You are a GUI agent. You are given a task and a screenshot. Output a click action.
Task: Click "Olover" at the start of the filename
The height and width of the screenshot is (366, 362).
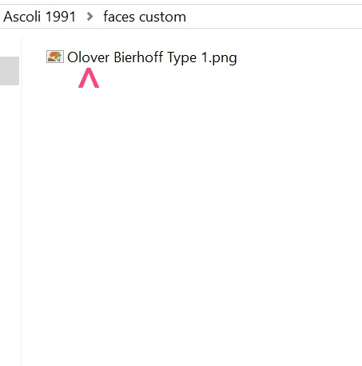[x=88, y=57]
